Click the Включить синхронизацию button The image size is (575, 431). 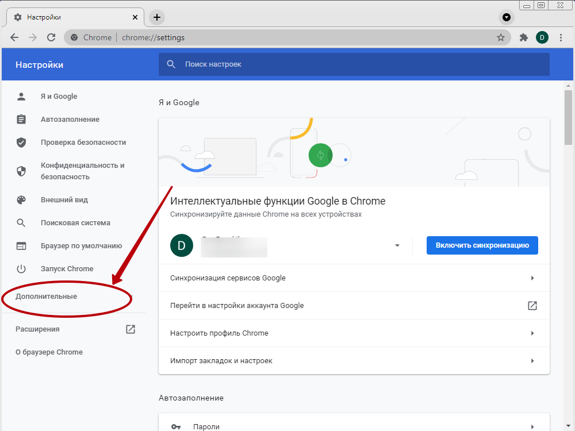(482, 245)
